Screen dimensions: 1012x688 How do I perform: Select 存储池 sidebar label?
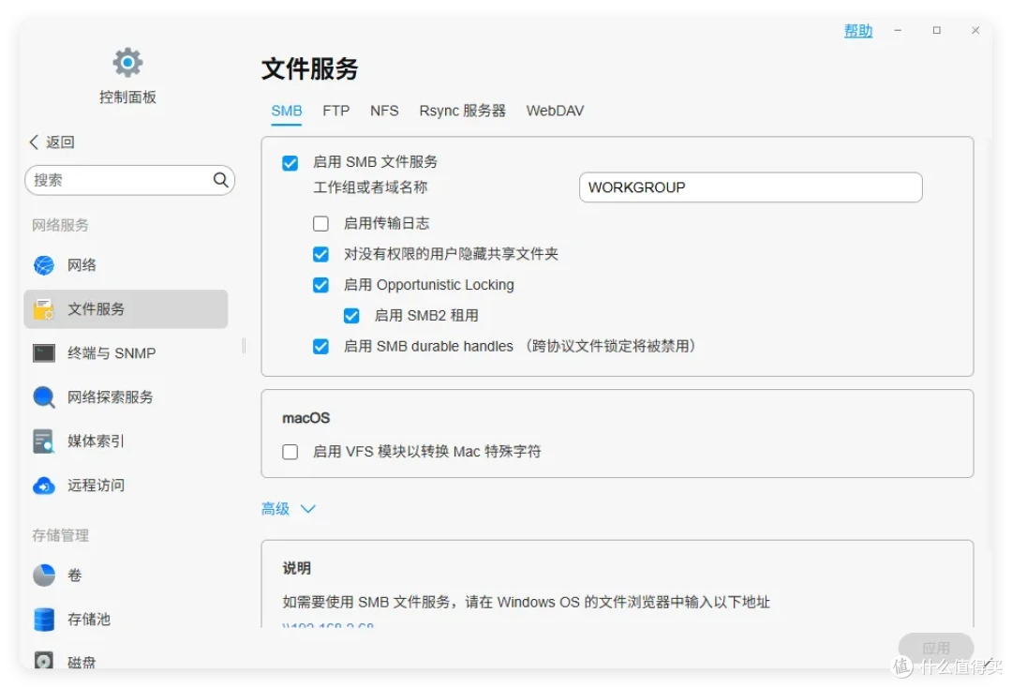click(89, 619)
